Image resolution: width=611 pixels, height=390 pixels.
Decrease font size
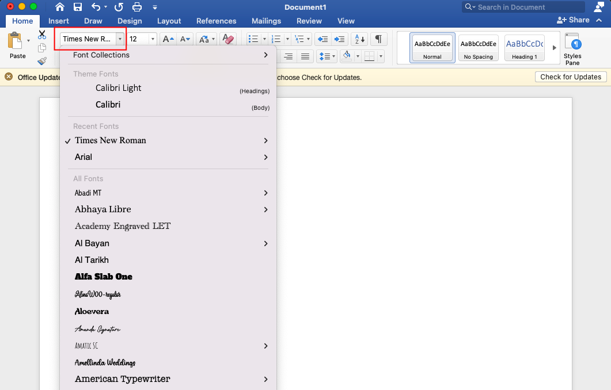[x=185, y=39]
